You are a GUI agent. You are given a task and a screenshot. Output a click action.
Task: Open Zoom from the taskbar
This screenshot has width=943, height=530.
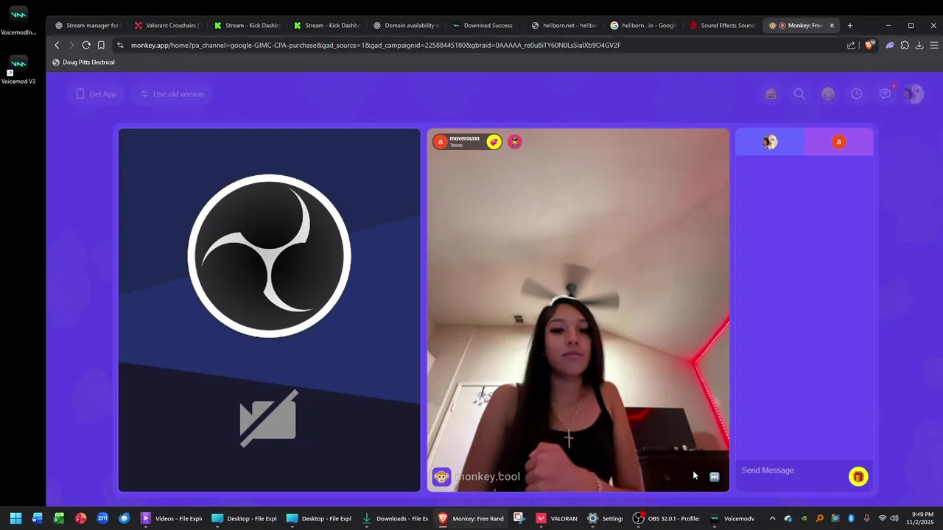[102, 518]
